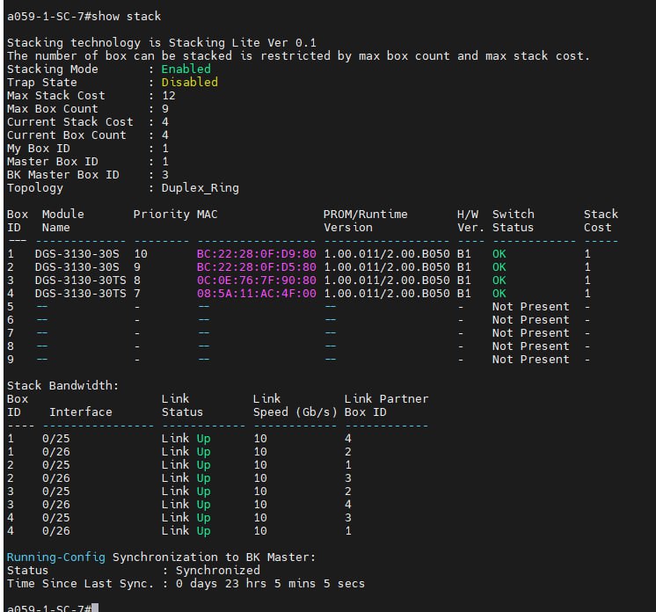This screenshot has height=612, width=656.
Task: Select module name DGS-3130-30TS in box 4 row
Action: point(80,294)
